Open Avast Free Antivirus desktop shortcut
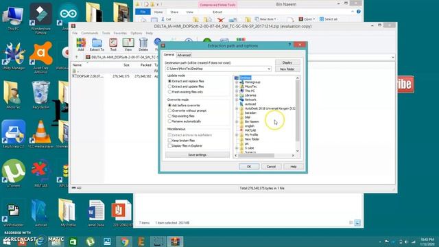 (x=41, y=58)
